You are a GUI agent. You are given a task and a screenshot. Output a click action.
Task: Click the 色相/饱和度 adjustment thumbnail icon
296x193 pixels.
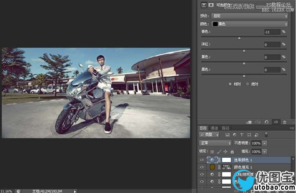click(212, 174)
